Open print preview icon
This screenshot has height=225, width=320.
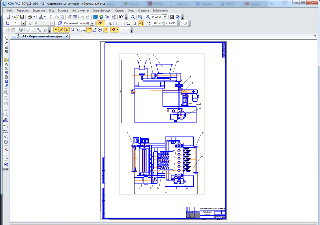(x=40, y=17)
